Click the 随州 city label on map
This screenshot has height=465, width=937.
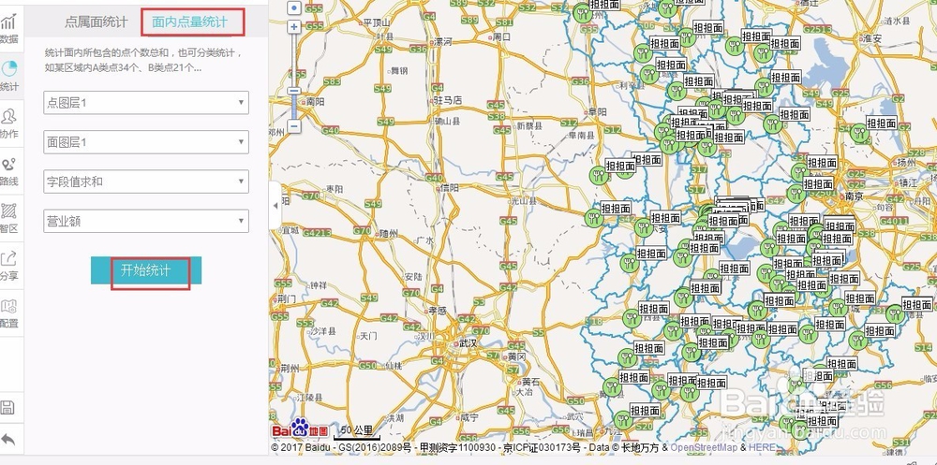pyautogui.click(x=389, y=233)
